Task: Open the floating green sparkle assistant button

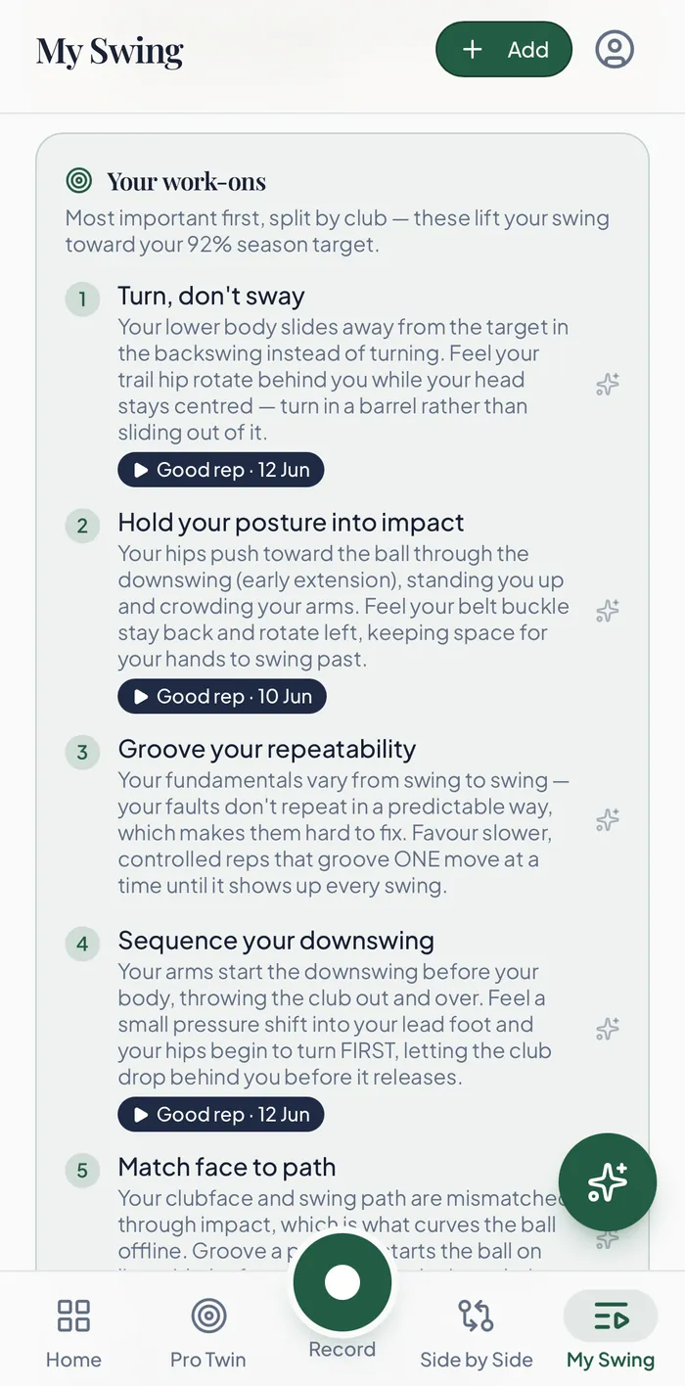Action: [x=607, y=1182]
